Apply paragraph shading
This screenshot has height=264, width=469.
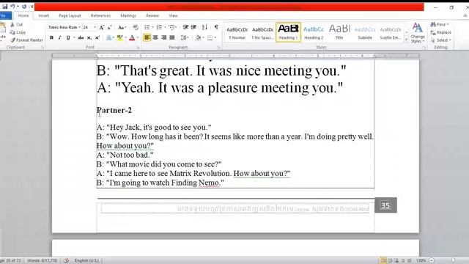[198, 37]
